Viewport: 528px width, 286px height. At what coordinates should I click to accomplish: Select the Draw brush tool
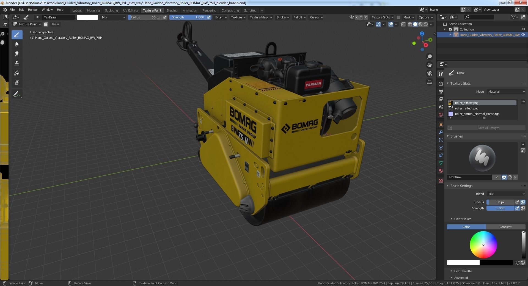[x=17, y=35]
